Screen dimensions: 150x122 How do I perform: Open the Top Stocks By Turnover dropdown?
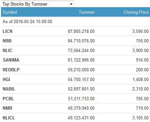[37, 4]
